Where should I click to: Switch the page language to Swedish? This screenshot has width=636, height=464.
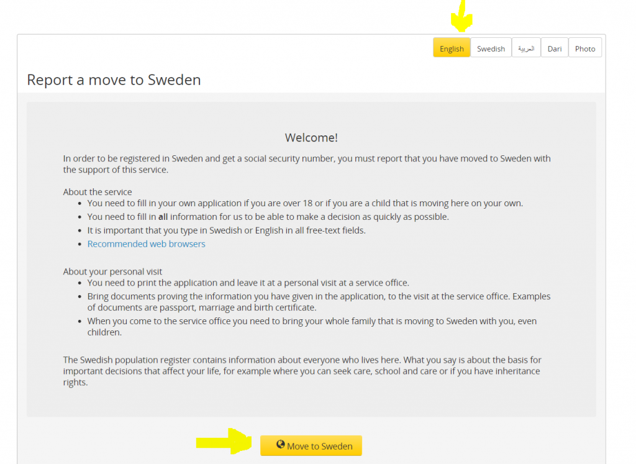491,48
